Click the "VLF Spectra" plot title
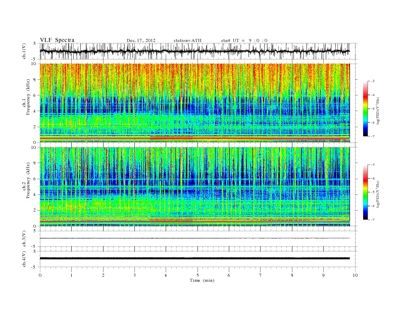400x309 pixels. [57, 40]
